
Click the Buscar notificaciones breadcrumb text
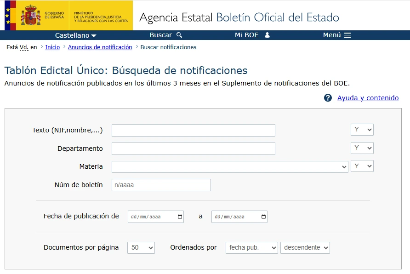168,47
